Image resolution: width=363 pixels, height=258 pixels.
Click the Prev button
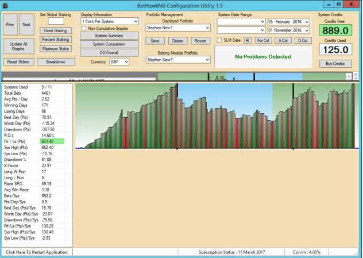point(10,24)
